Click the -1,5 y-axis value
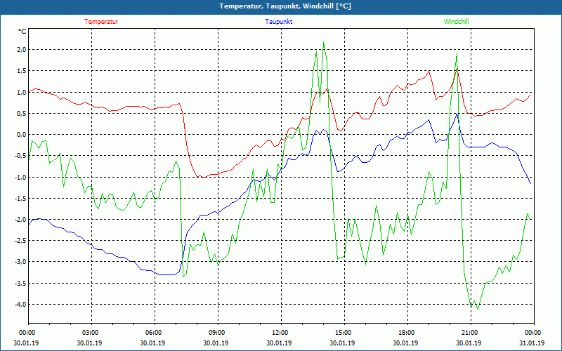Screen dimensions: 562x351 pyautogui.click(x=20, y=199)
